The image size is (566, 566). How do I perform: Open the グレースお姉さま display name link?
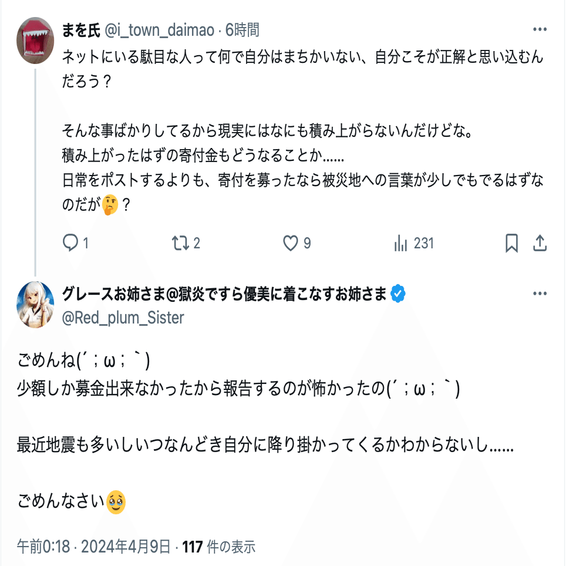click(x=224, y=294)
